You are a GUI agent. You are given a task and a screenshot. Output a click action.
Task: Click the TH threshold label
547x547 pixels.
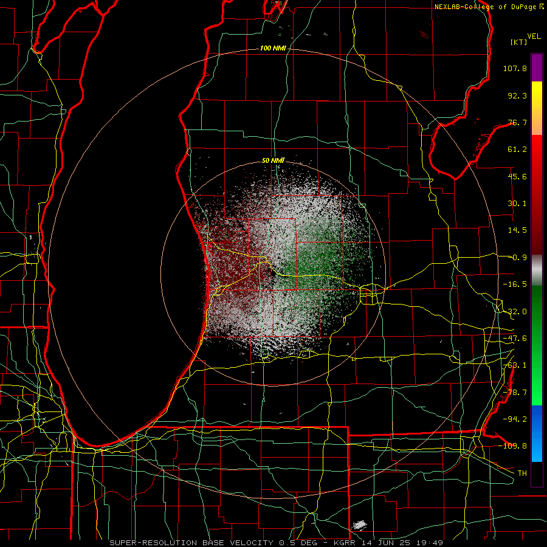pos(522,473)
